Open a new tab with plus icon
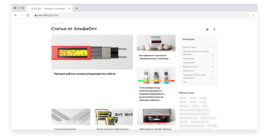This screenshot has width=269, height=137. click(x=77, y=9)
